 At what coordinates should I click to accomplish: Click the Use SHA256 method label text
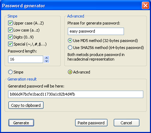(x=109, y=48)
